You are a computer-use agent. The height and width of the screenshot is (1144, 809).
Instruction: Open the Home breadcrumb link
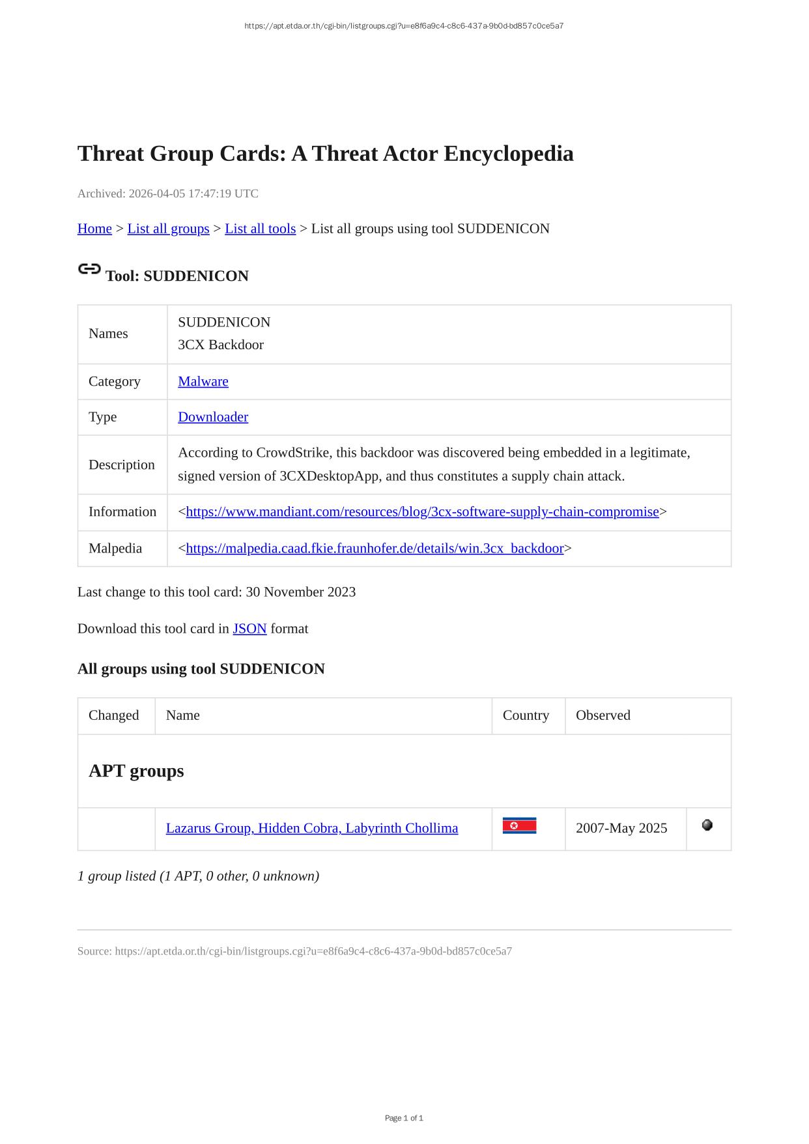tap(94, 229)
